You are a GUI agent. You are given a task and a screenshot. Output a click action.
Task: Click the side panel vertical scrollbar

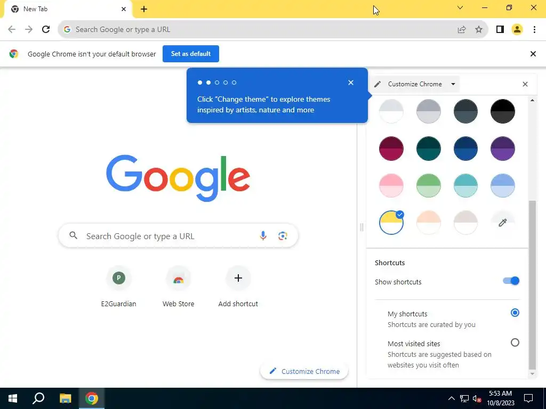pyautogui.click(x=532, y=284)
